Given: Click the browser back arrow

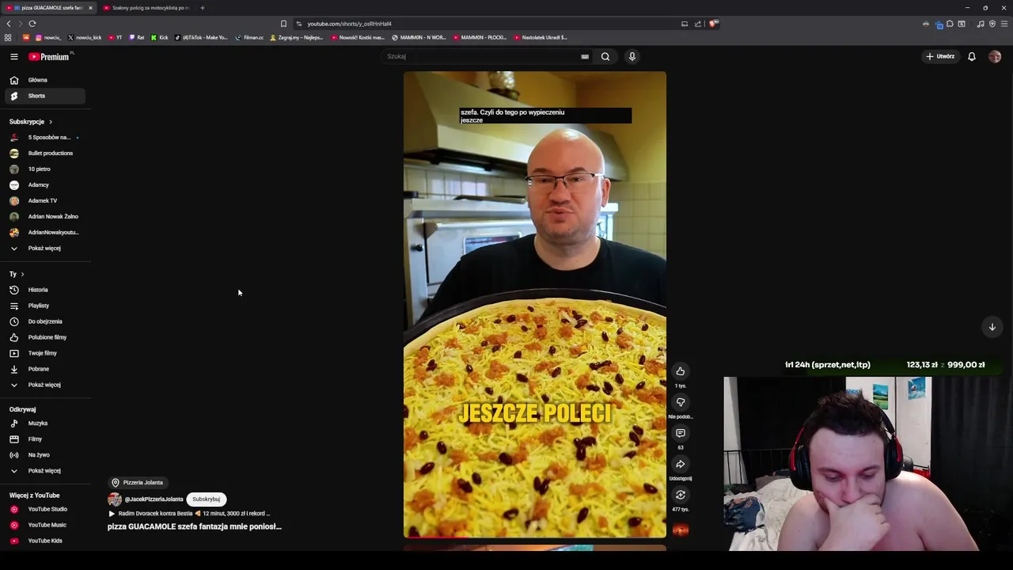Looking at the screenshot, I should point(9,24).
